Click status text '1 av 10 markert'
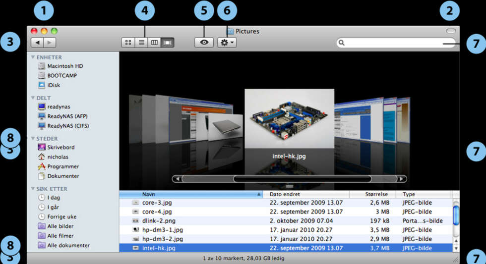Screen dimensions: 486x264 [x=223, y=258]
